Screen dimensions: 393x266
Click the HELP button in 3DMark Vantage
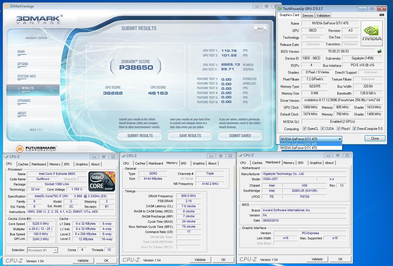point(260,28)
